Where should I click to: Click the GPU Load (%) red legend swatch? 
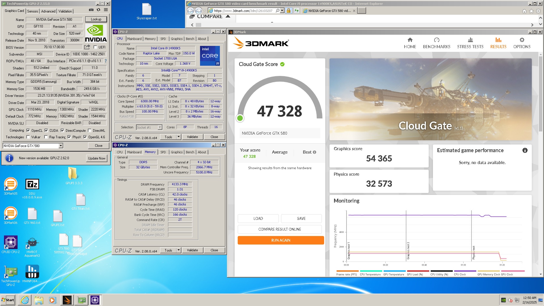(418, 271)
